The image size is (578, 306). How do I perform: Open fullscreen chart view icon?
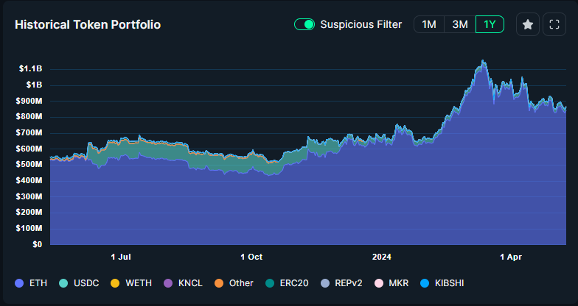tap(554, 24)
